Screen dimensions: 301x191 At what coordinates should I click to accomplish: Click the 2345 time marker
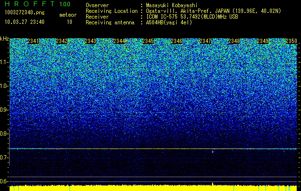pos(148,41)
